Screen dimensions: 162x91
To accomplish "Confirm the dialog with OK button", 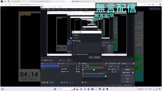I will [x=91, y=57].
